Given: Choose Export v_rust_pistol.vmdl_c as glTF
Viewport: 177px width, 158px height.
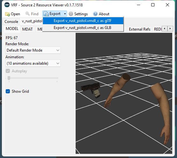Looking at the screenshot, I should coord(83,21).
